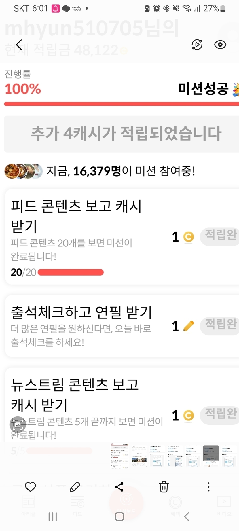The width and height of the screenshot is (239, 531).
Task: Toggle the eye visibility icon
Action: tap(220, 45)
